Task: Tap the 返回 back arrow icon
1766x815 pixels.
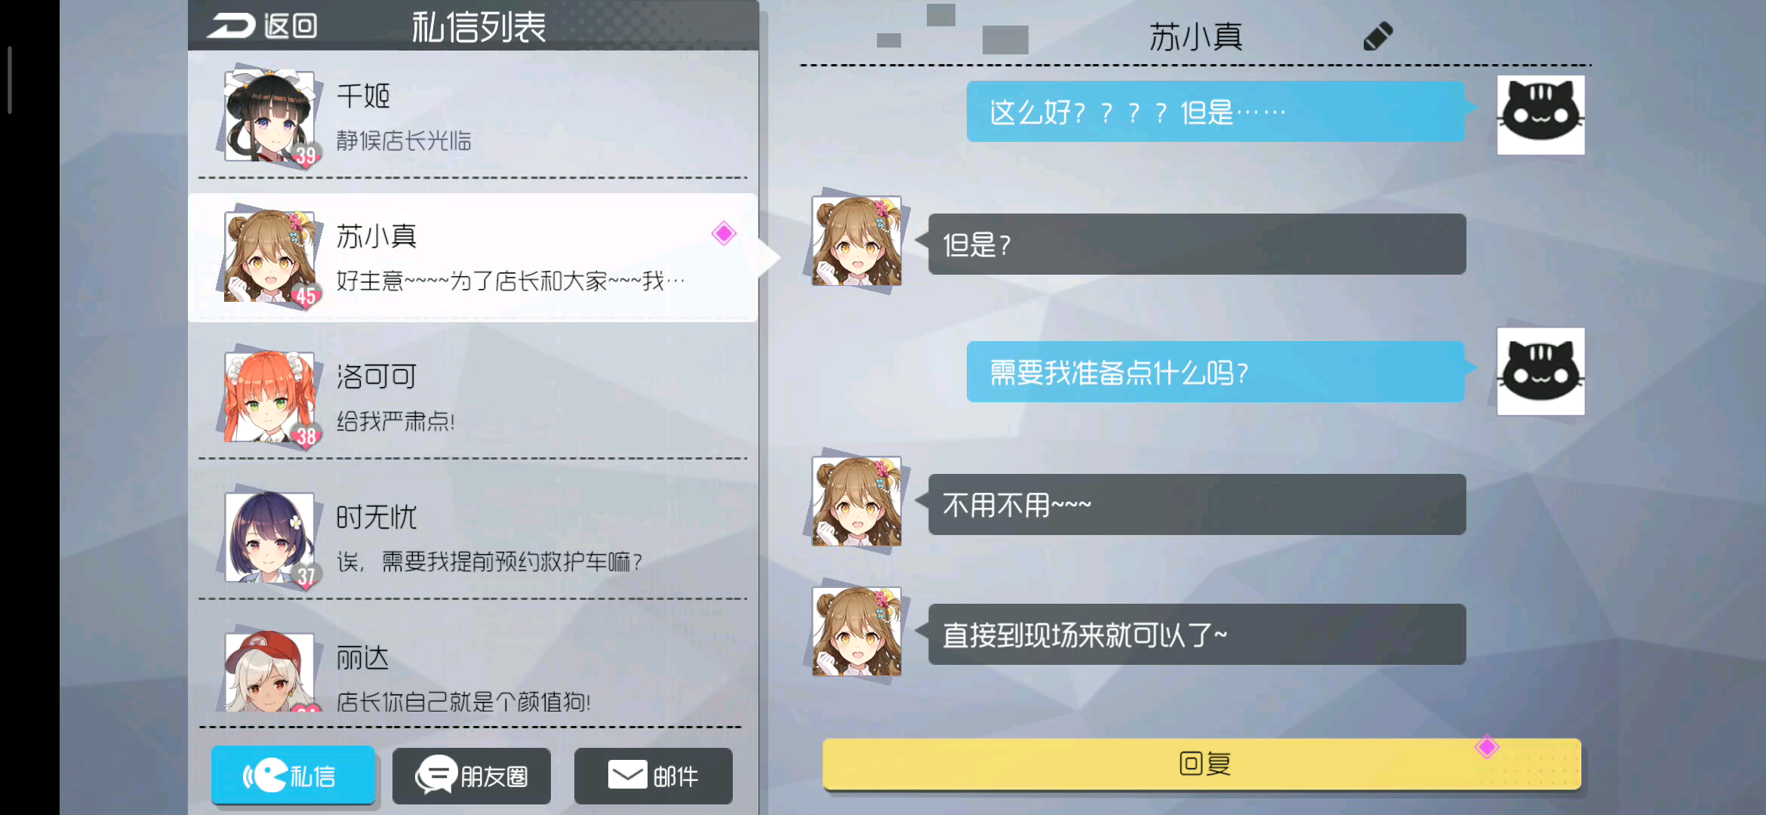Action: (232, 26)
